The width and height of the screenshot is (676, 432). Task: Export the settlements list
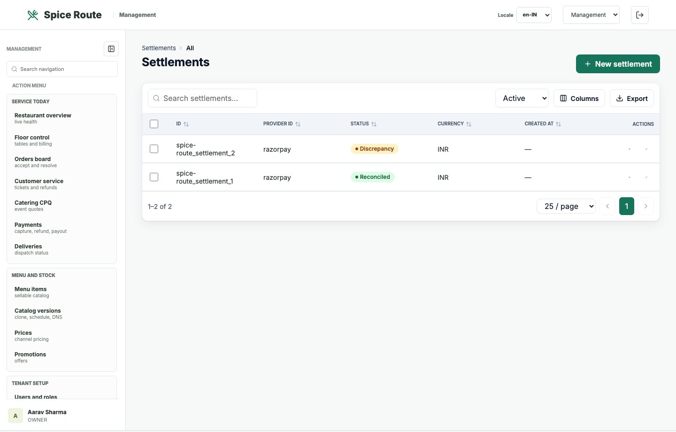632,98
